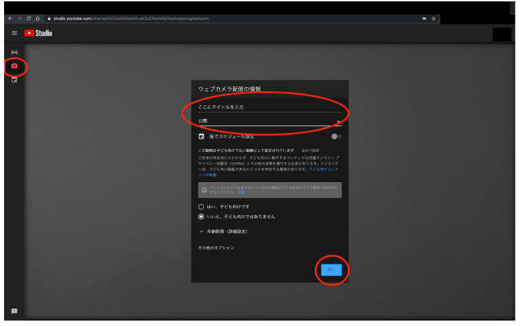
Task: Click the camera permission icon in address bar
Action: pos(424,18)
